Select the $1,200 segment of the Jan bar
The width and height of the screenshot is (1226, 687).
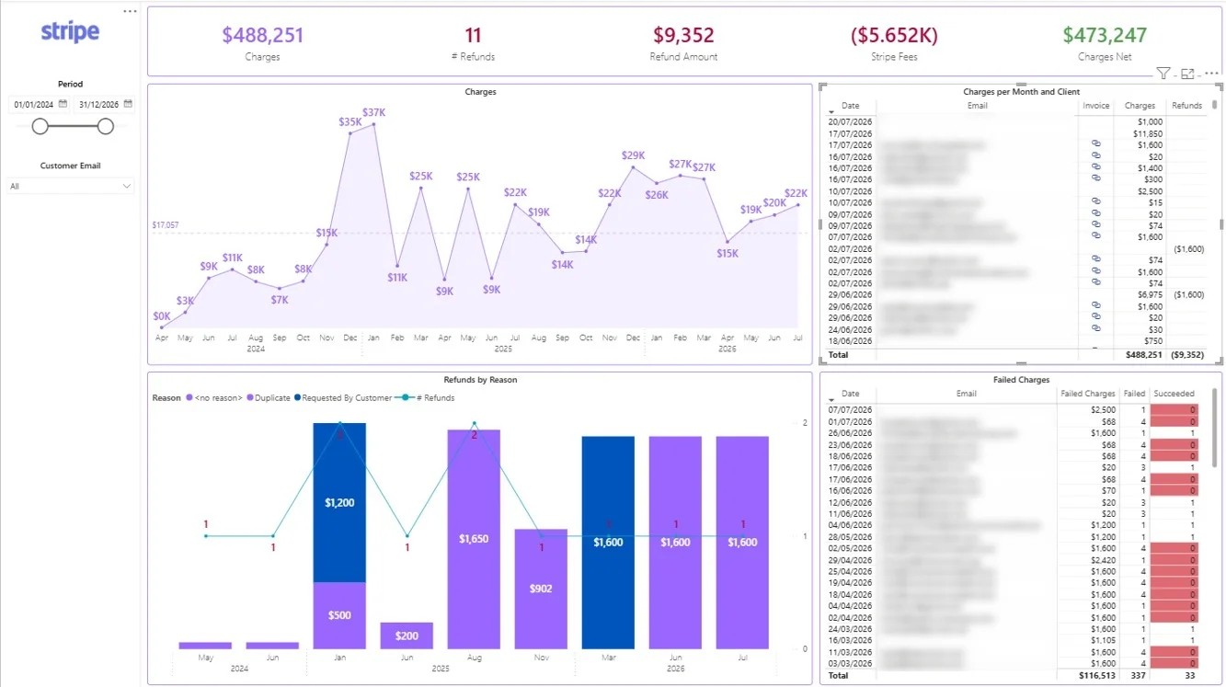[339, 502]
